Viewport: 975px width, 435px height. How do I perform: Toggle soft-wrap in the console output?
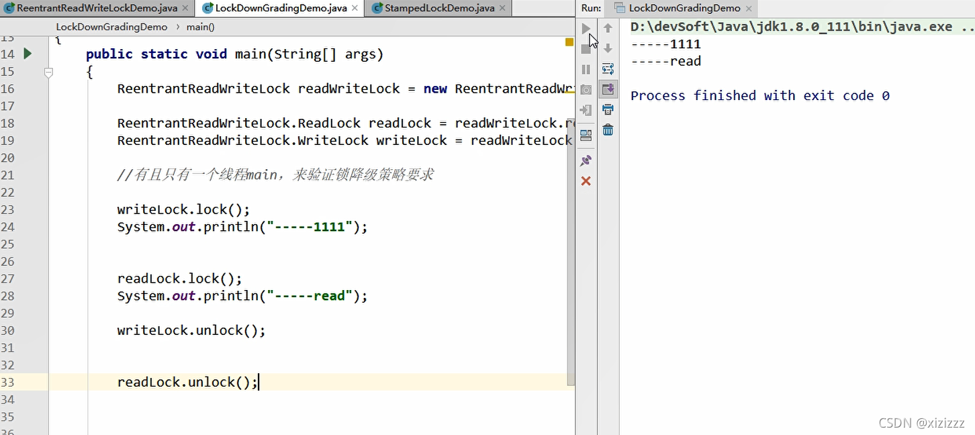(608, 68)
